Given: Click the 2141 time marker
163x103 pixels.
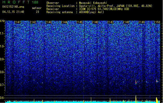Looking at the screenshot, I should [x=17, y=22].
